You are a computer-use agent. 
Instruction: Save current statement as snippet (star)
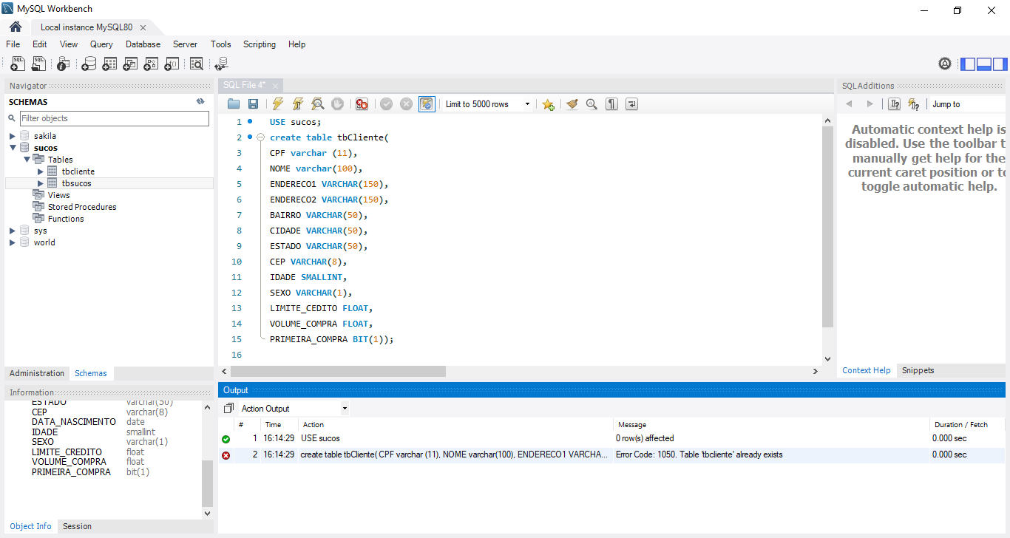point(548,104)
